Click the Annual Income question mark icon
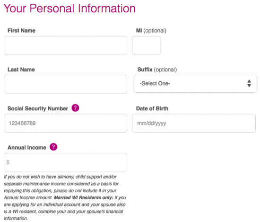260x222 pixels. [53, 147]
